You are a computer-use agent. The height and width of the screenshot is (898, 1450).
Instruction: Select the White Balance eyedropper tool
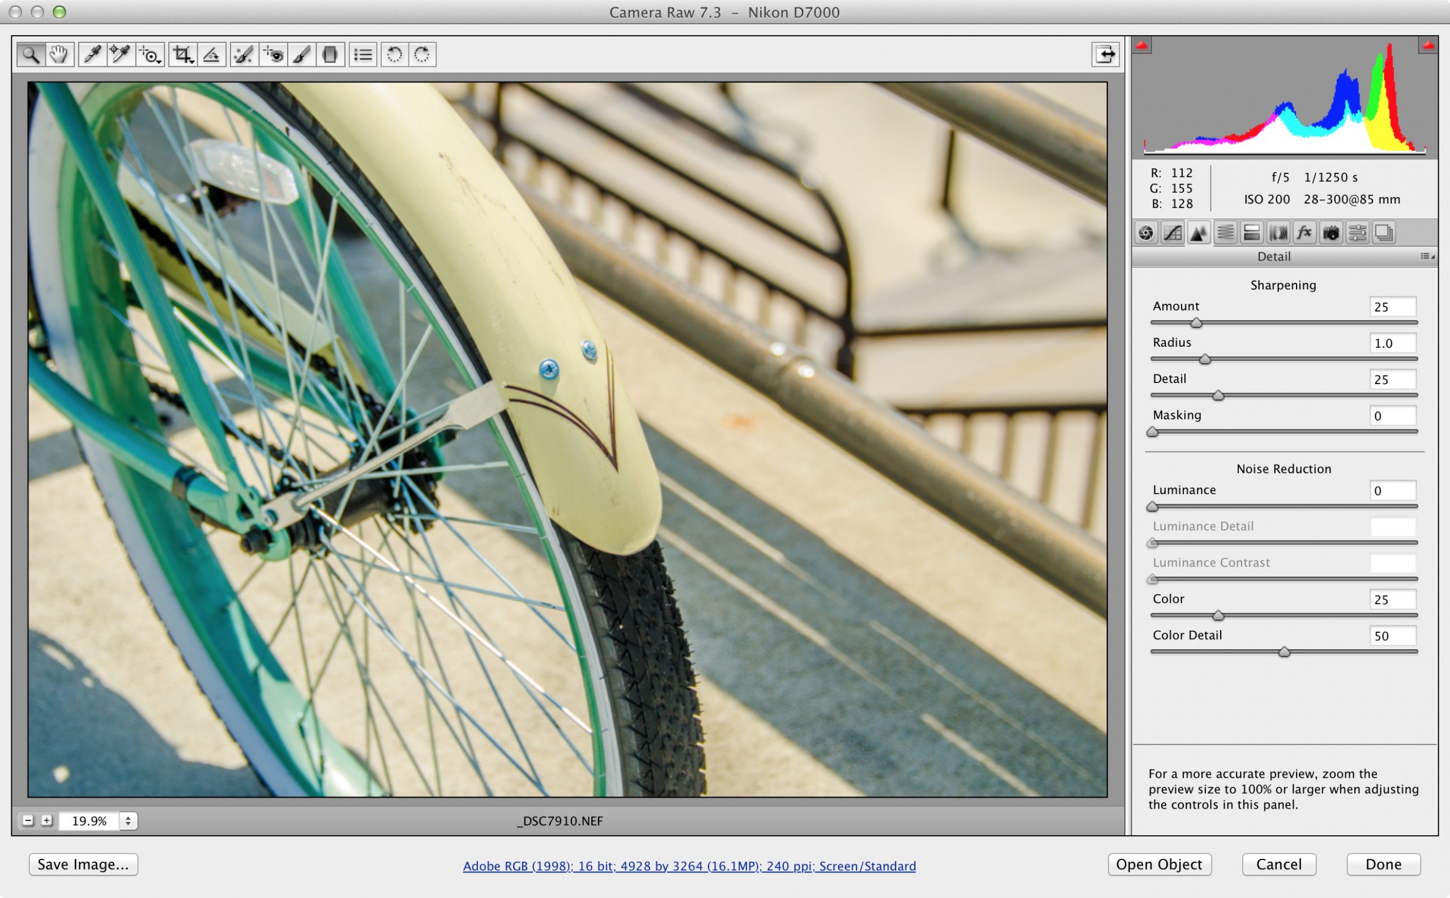pos(91,54)
